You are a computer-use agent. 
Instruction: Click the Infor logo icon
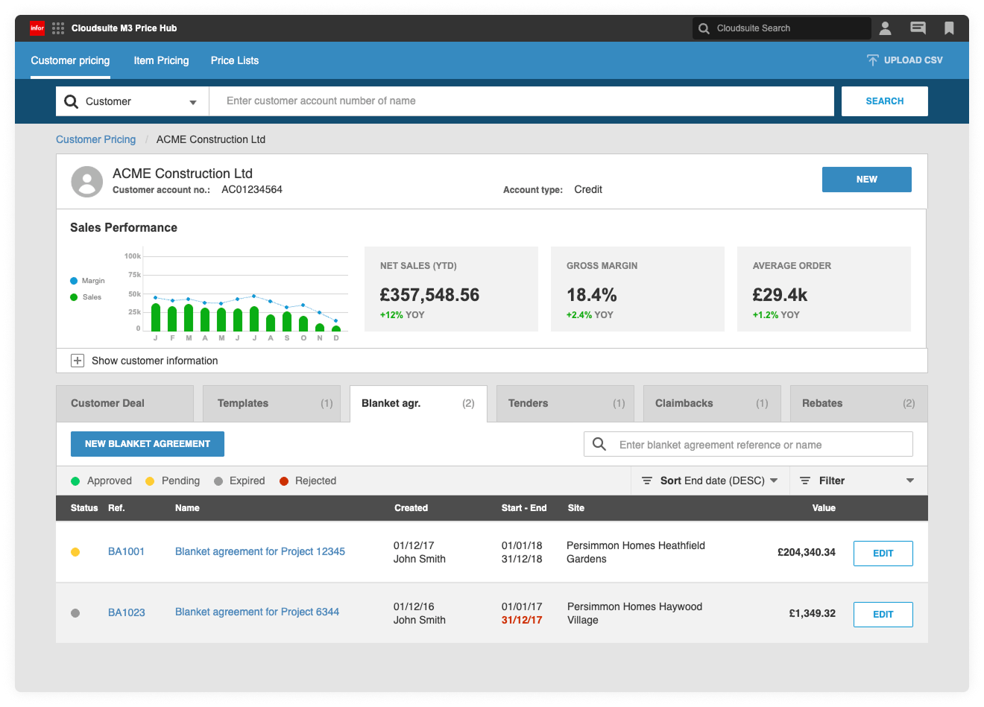(37, 28)
